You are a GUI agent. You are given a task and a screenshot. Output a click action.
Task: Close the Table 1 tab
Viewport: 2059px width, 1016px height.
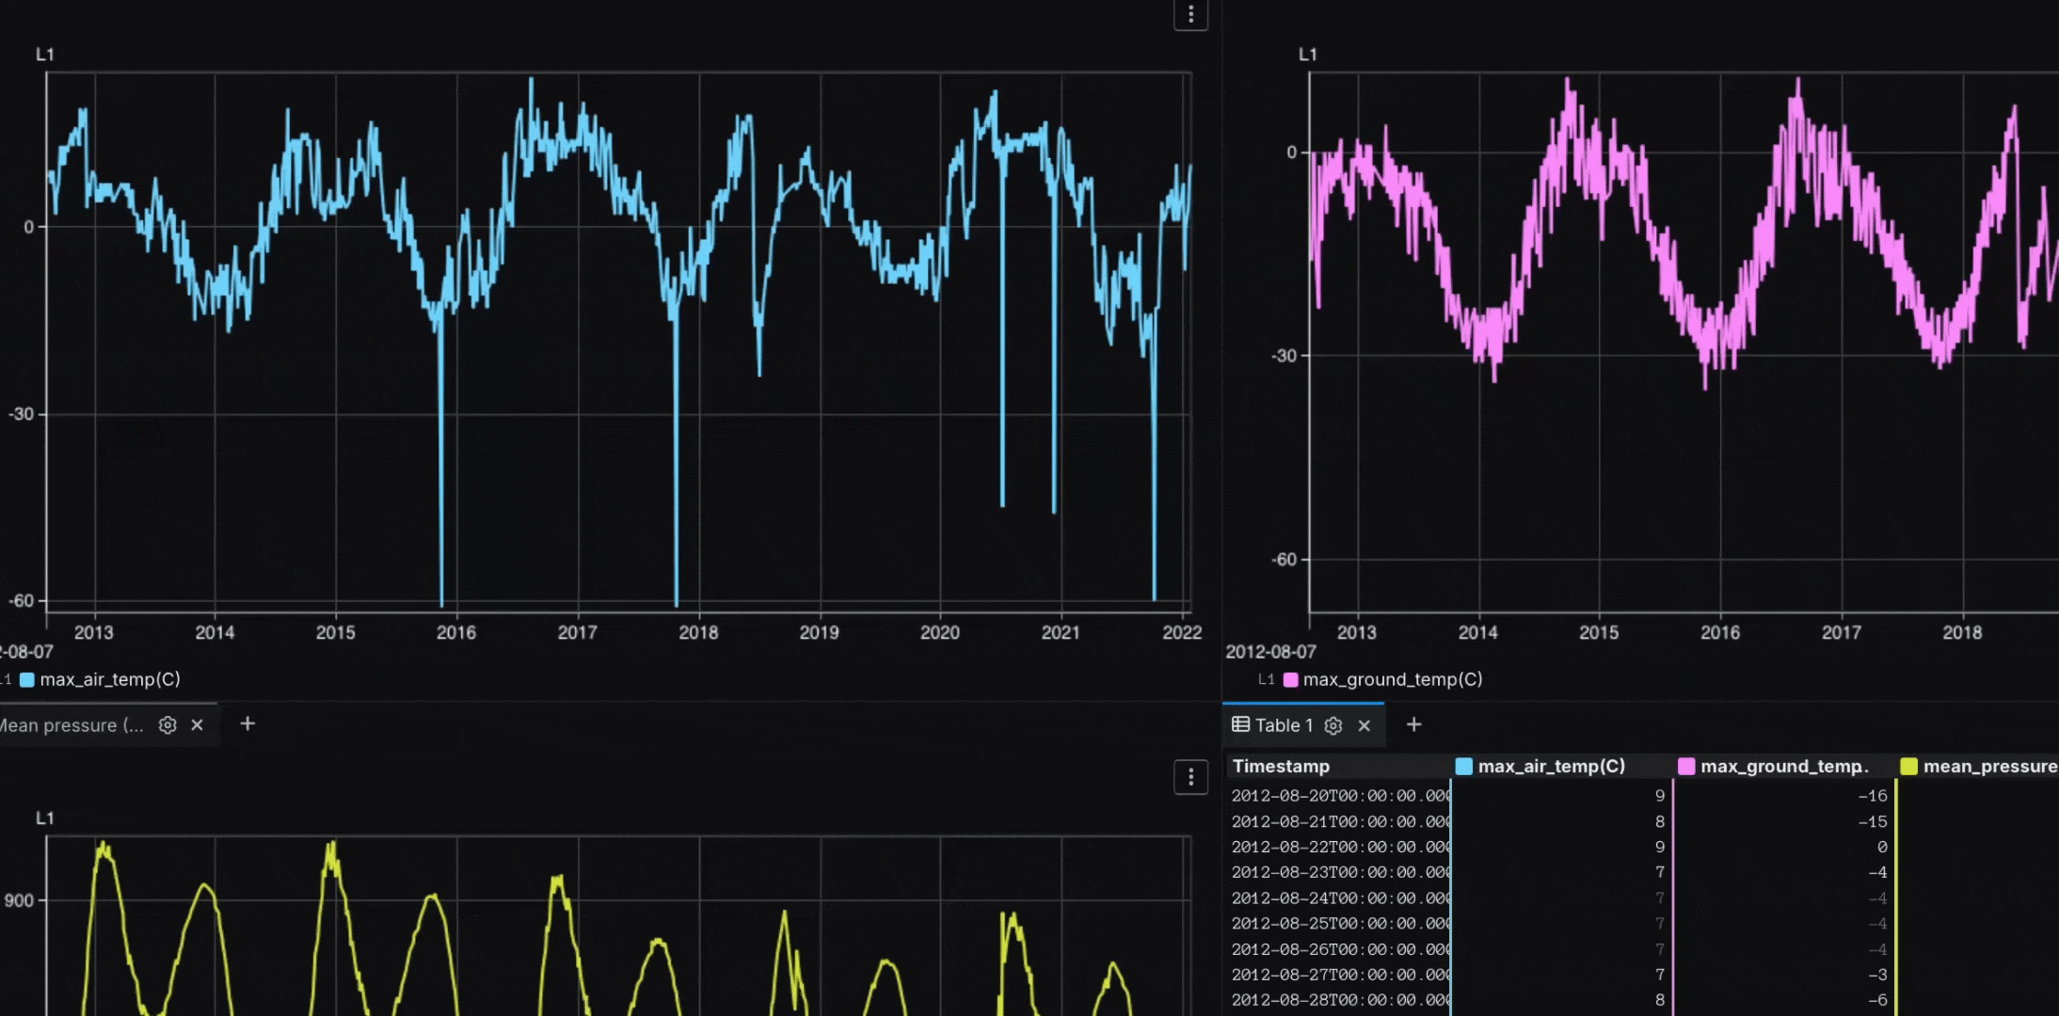tap(1364, 725)
